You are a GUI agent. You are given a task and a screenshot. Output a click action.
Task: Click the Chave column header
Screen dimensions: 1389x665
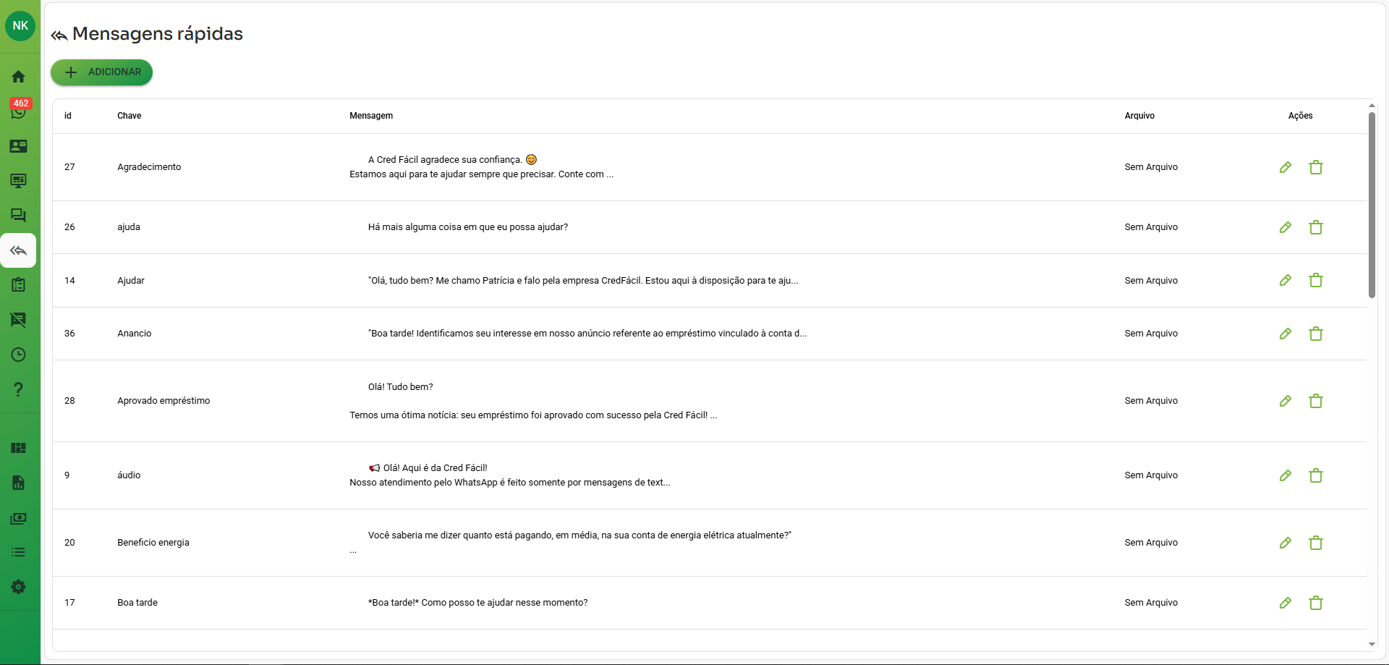(x=129, y=116)
